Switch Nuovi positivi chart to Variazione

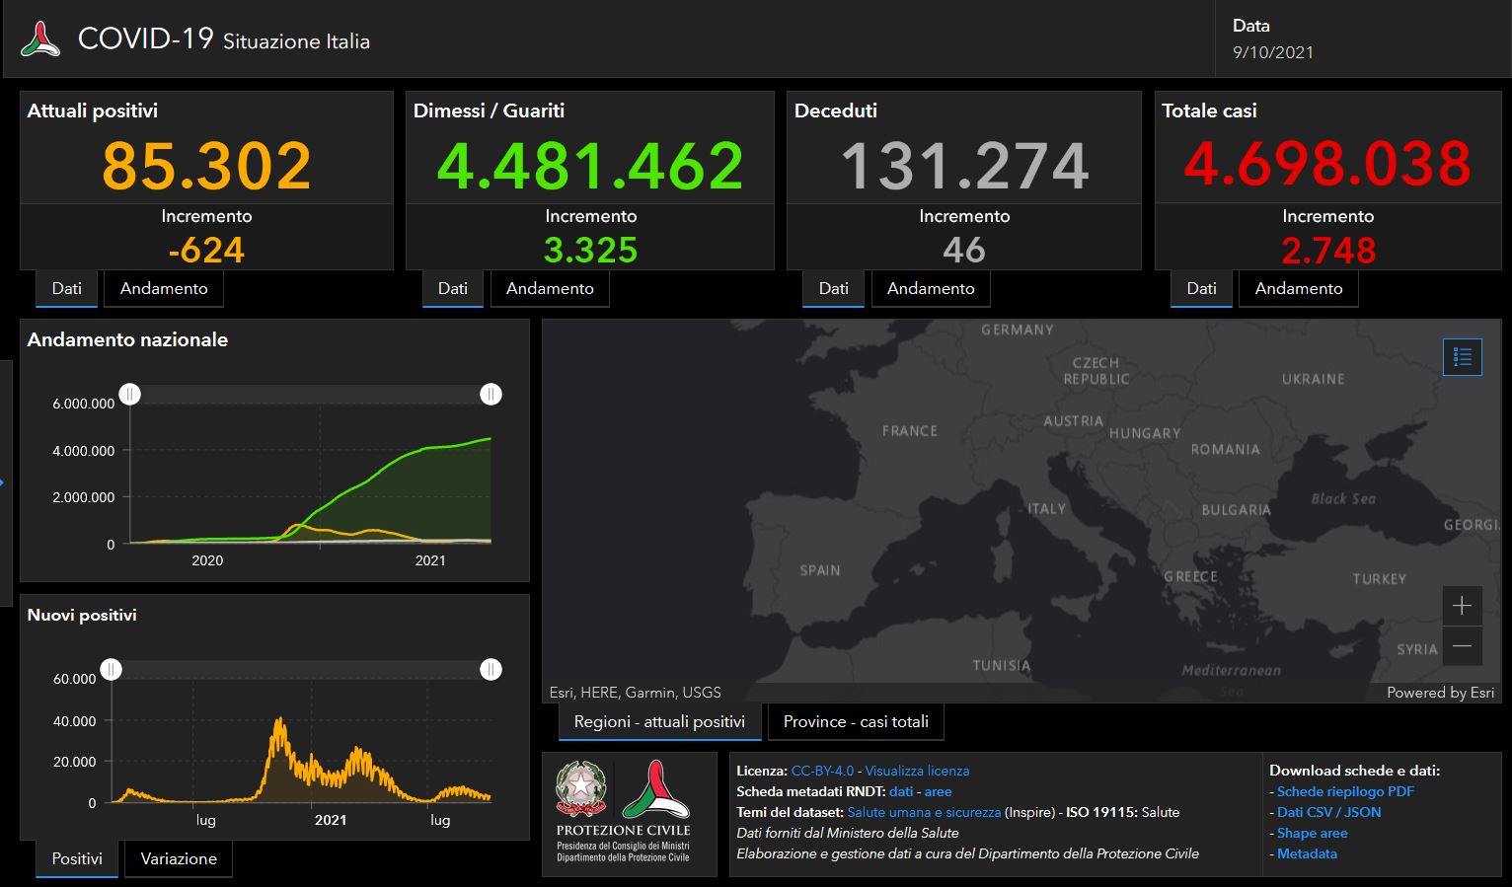(x=179, y=858)
